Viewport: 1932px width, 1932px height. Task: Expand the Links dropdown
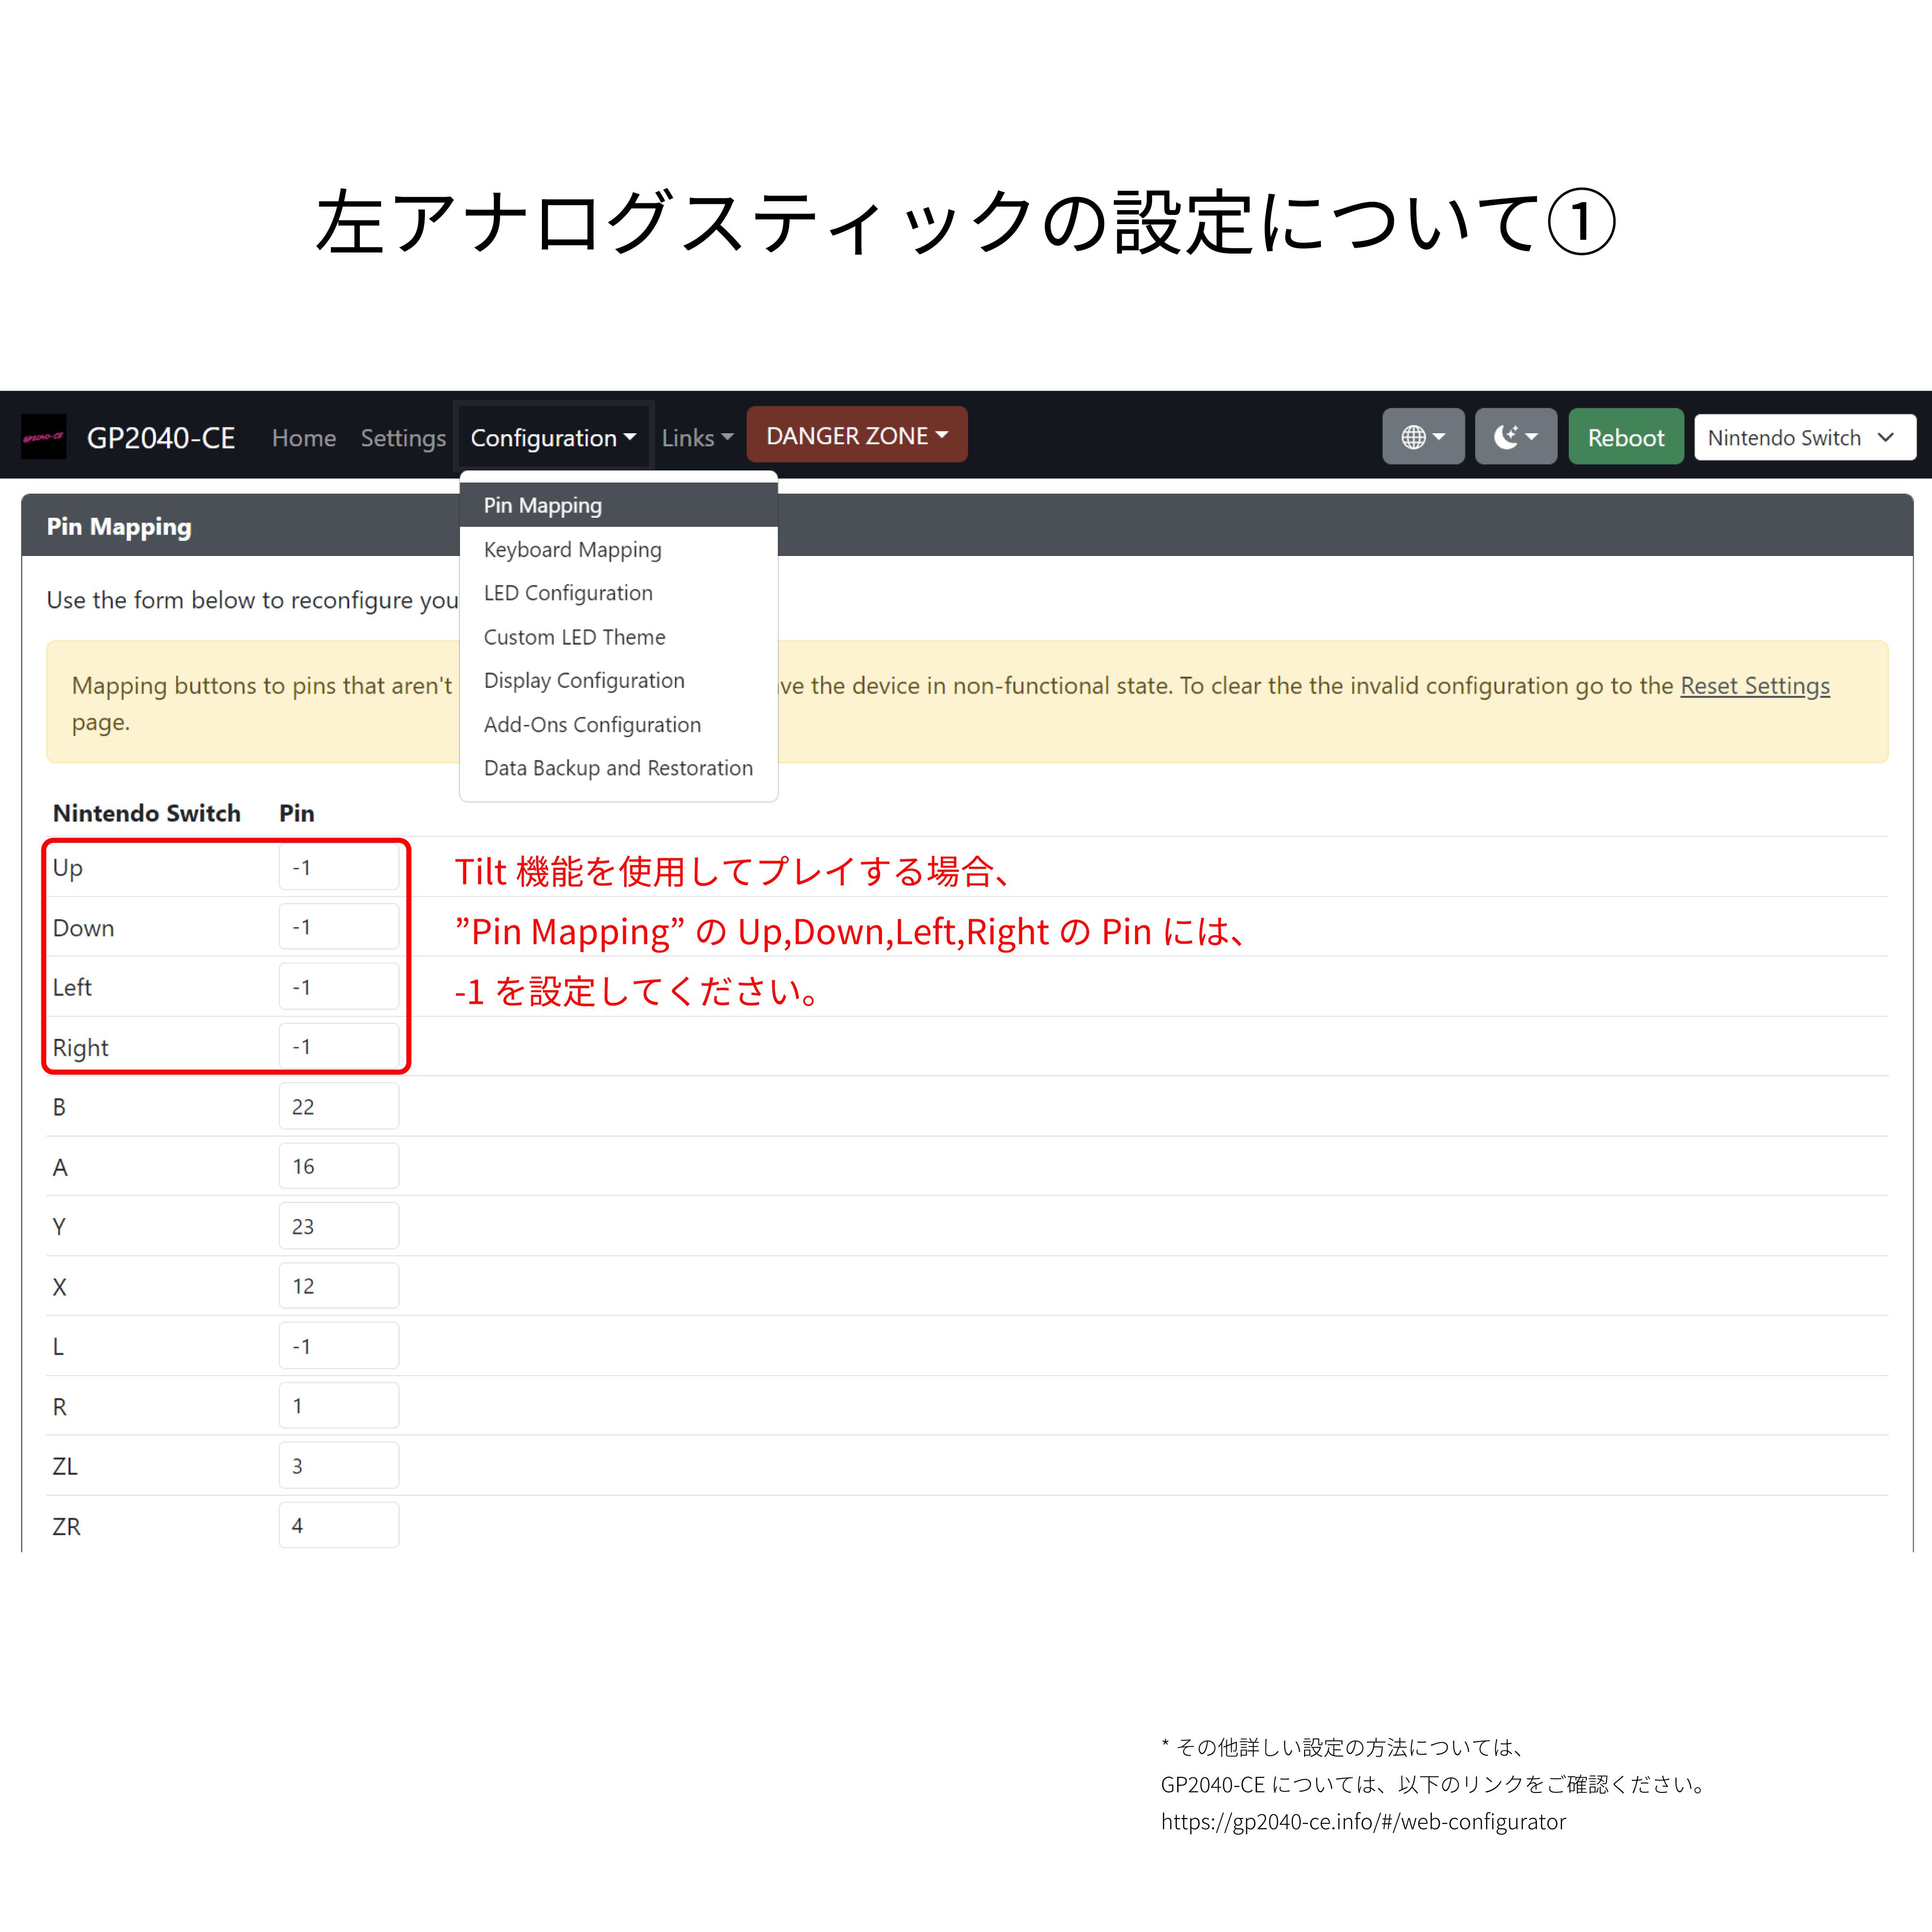coord(697,438)
